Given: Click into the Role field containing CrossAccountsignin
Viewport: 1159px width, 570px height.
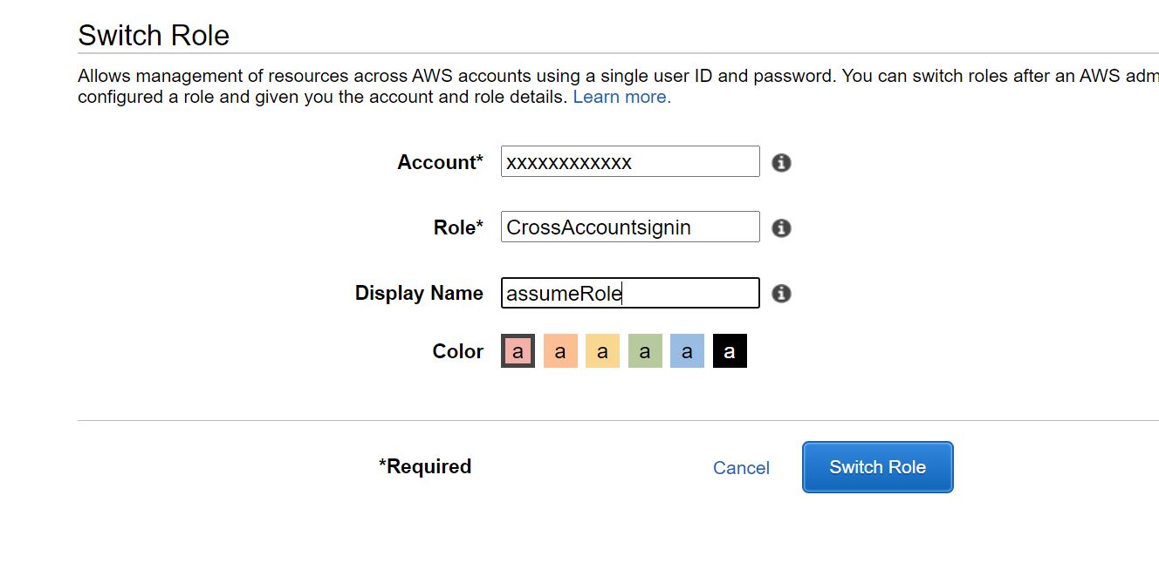Looking at the screenshot, I should click(x=629, y=227).
